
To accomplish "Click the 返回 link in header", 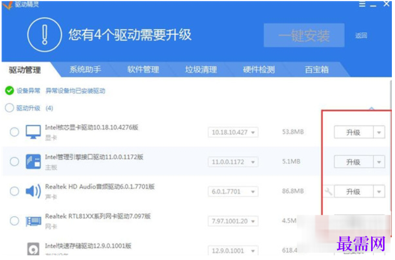I will [x=361, y=36].
